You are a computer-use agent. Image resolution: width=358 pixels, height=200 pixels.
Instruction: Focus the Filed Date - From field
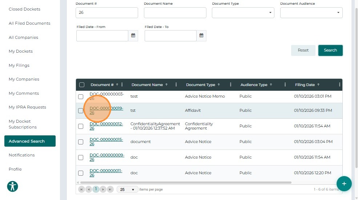tap(102, 36)
